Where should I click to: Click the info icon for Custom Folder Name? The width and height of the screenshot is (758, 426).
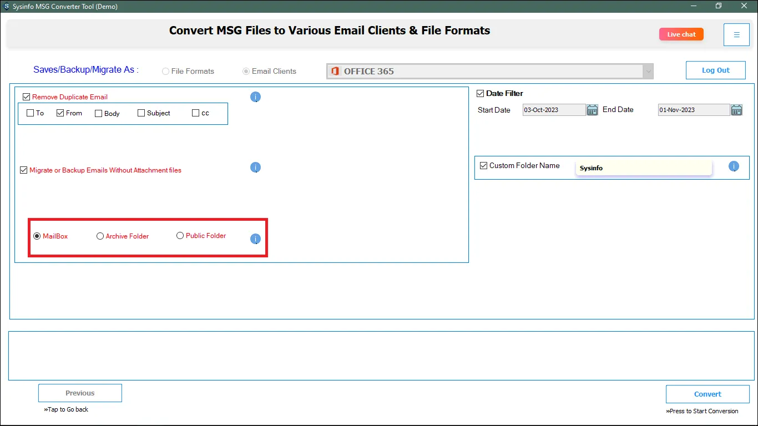pos(734,166)
